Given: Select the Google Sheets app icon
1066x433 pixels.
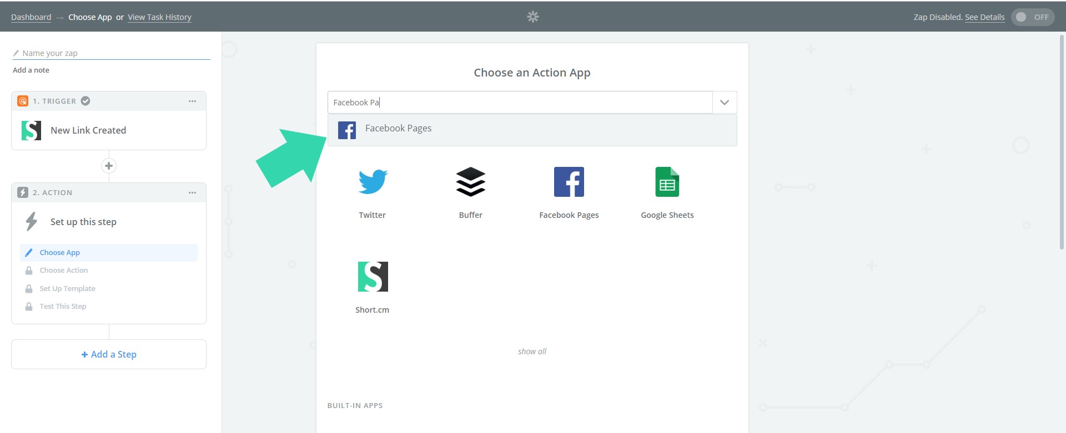Looking at the screenshot, I should [x=667, y=182].
